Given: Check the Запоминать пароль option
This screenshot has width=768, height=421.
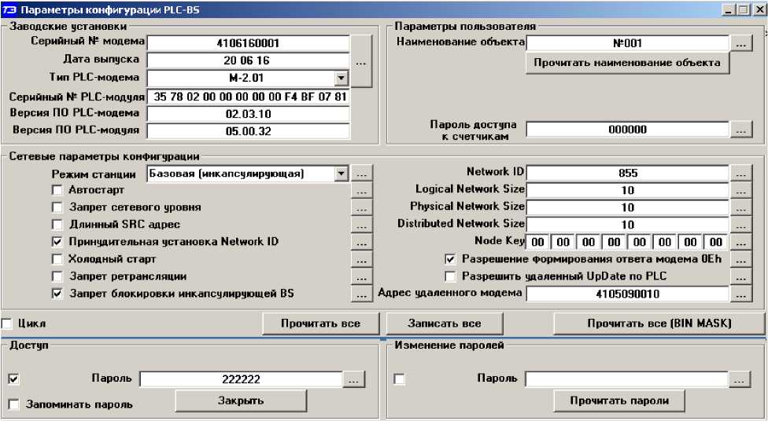Looking at the screenshot, I should tap(13, 405).
